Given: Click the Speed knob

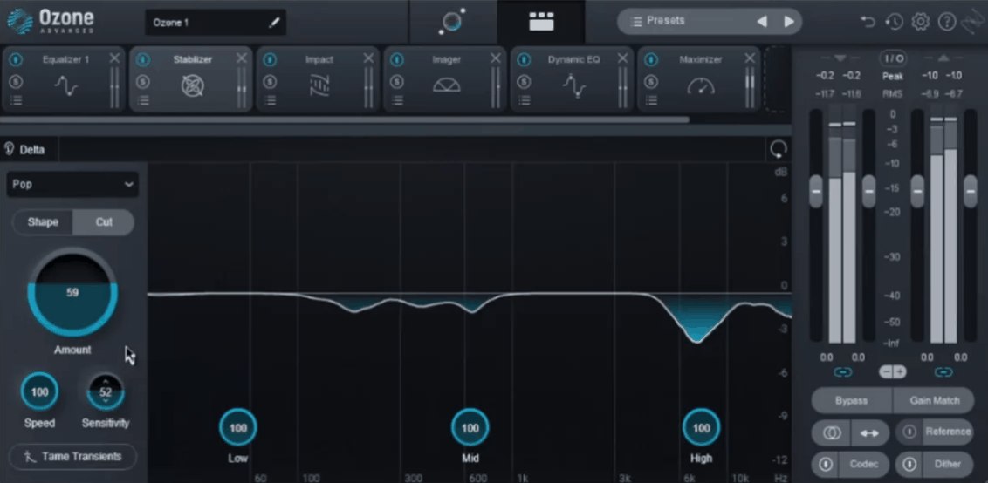Looking at the screenshot, I should (x=39, y=392).
